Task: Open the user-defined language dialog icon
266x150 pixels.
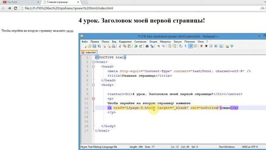Action: 195,46
